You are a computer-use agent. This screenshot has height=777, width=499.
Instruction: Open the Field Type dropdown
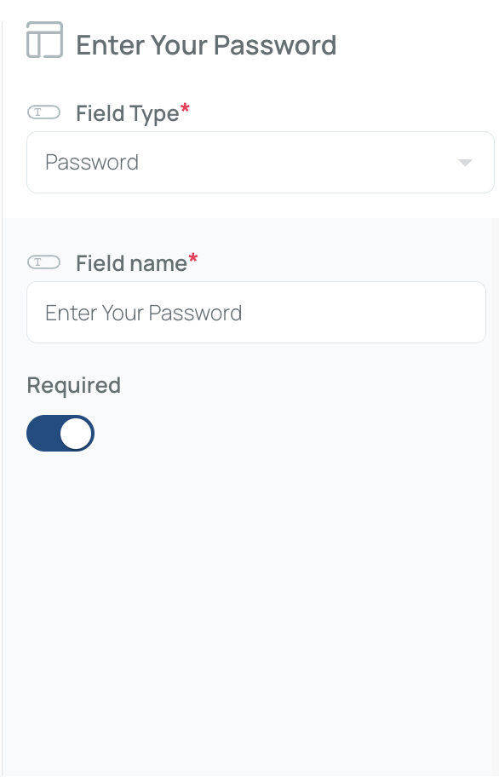pos(261,163)
